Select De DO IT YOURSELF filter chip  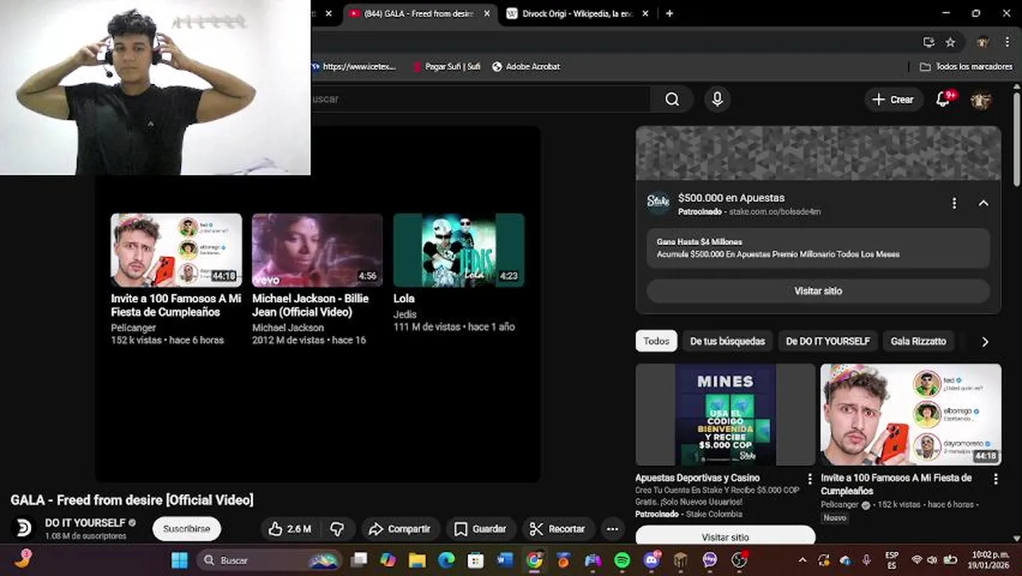point(828,342)
